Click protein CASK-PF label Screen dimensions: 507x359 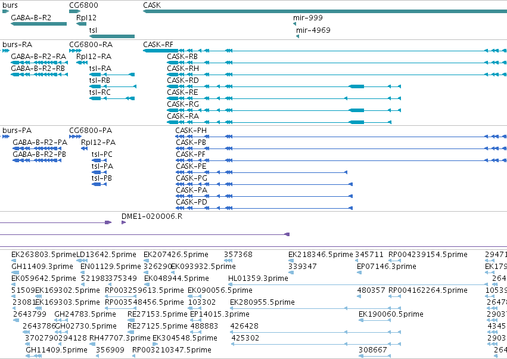click(191, 154)
